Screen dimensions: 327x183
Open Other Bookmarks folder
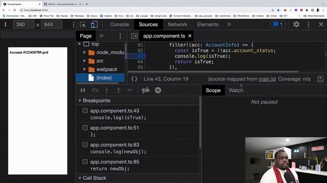pyautogui.click(x=314, y=16)
